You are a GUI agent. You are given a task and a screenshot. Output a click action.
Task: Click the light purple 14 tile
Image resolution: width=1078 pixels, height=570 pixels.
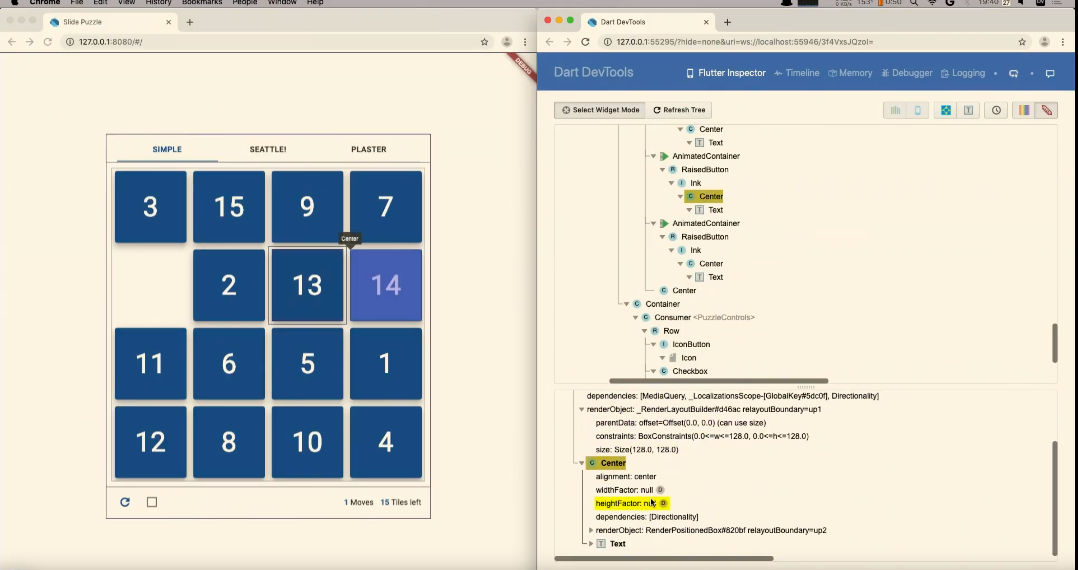click(385, 285)
